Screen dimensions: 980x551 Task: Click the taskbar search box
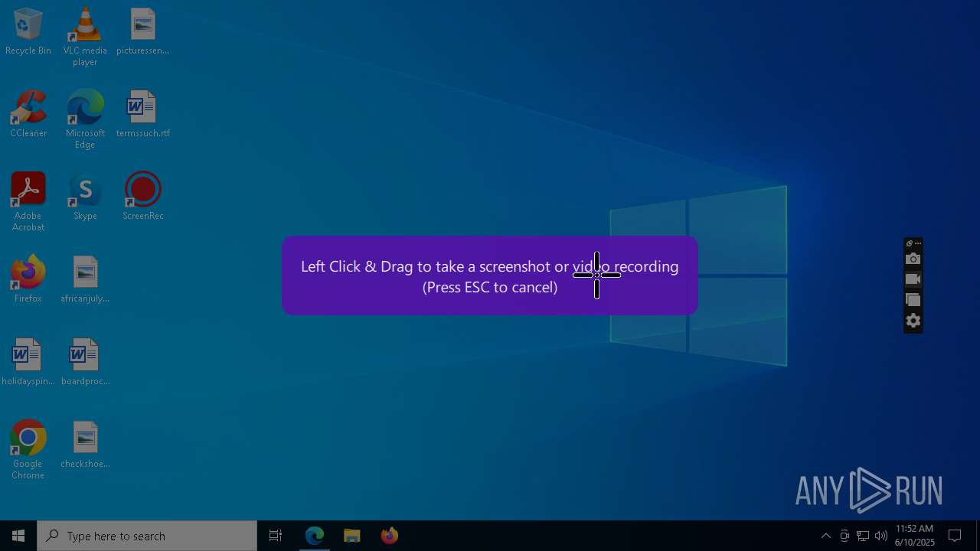point(147,536)
